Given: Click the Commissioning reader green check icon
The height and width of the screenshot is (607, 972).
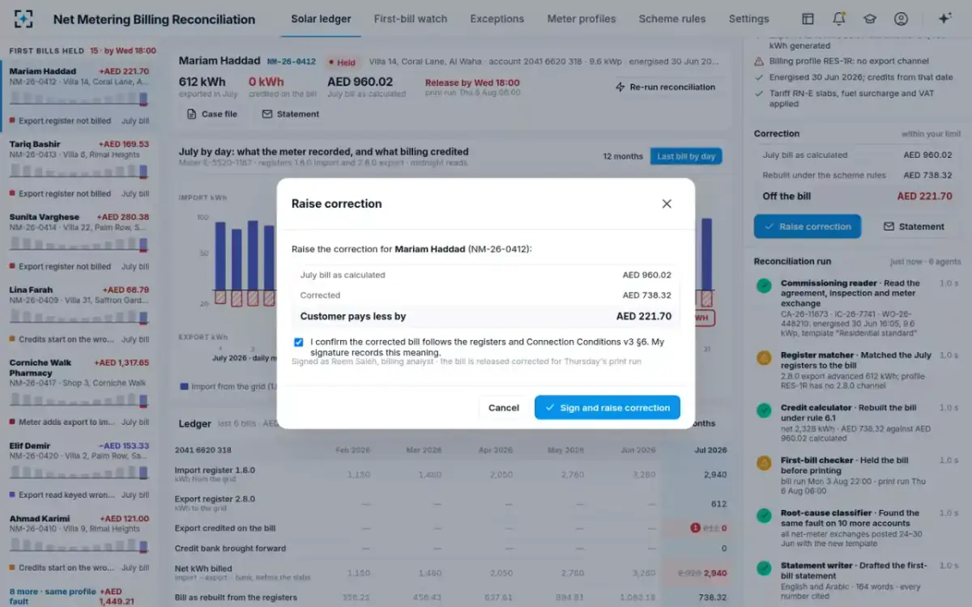Looking at the screenshot, I should click(x=764, y=286).
